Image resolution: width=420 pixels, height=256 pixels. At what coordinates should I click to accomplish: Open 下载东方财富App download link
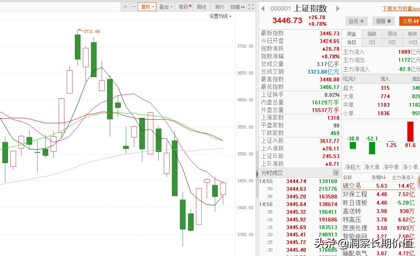coord(401,9)
